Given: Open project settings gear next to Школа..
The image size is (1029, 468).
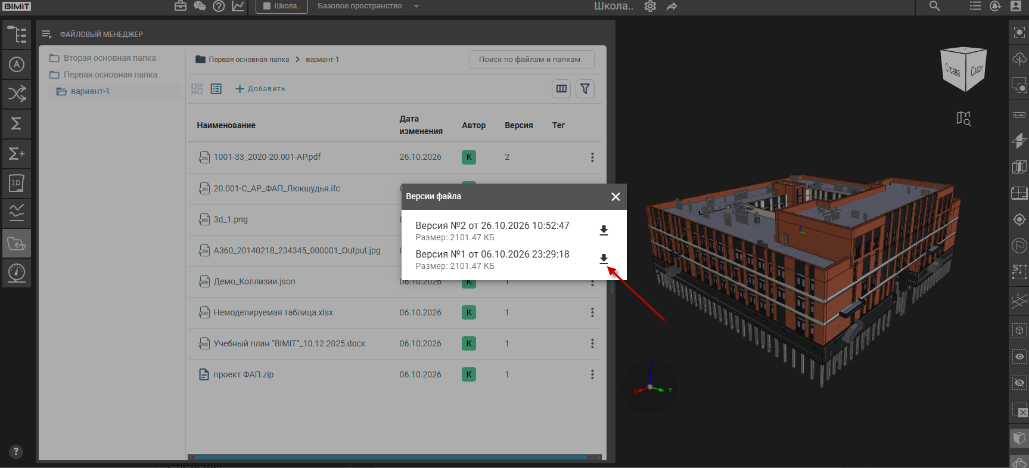Looking at the screenshot, I should 650,6.
